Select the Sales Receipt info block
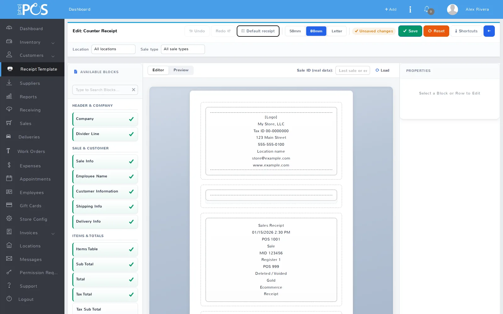 [271, 260]
